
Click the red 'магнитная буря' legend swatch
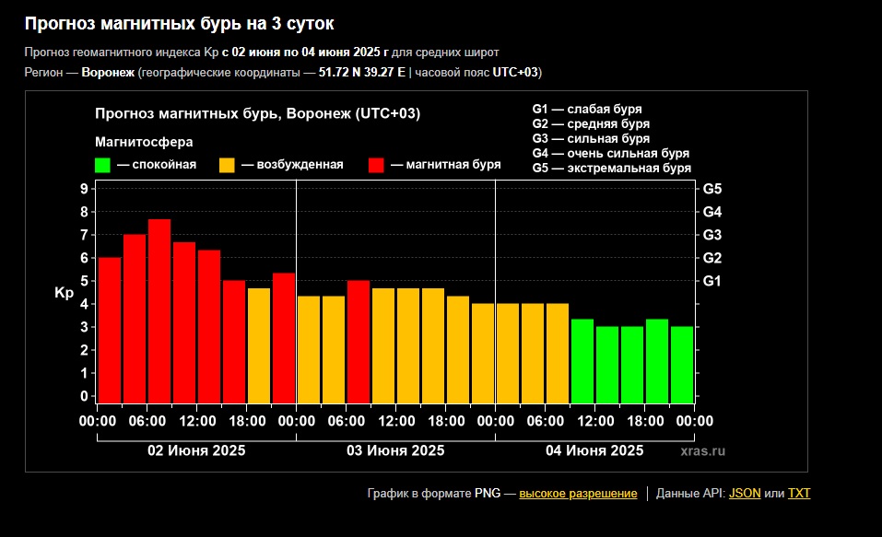click(x=376, y=165)
